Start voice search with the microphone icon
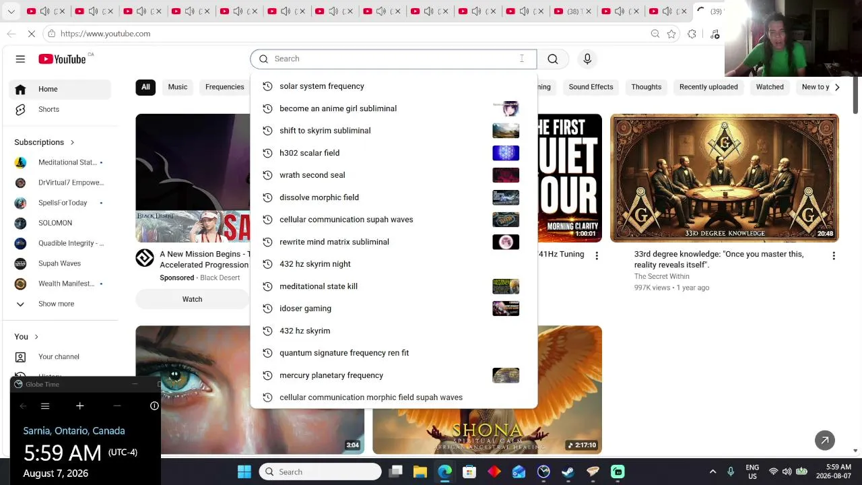The width and height of the screenshot is (862, 485). [587, 59]
